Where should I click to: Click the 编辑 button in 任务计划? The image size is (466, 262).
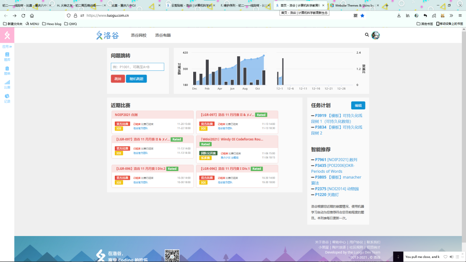click(x=358, y=106)
